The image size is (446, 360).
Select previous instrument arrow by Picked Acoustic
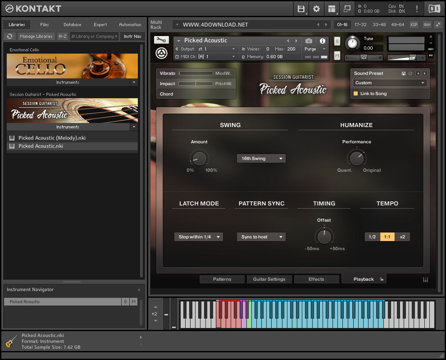[288, 41]
